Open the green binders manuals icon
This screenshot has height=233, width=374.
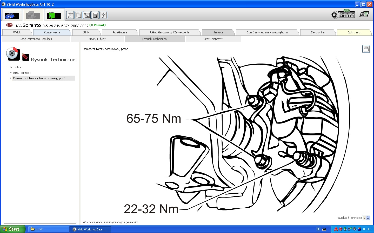(x=54, y=15)
